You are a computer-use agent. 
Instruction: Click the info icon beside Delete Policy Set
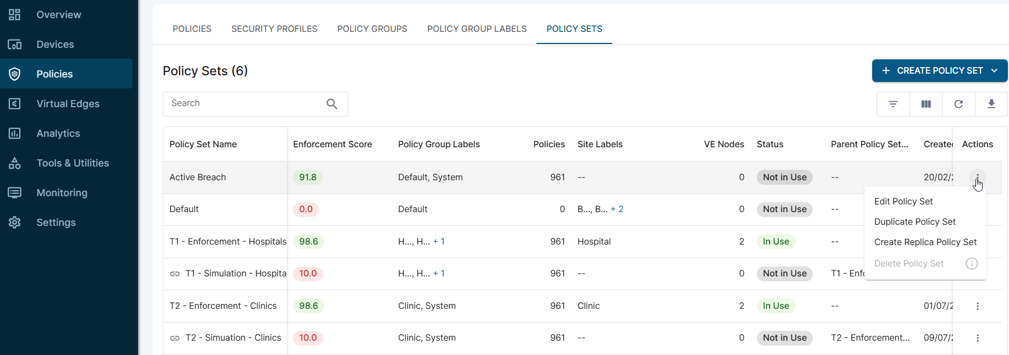(972, 264)
